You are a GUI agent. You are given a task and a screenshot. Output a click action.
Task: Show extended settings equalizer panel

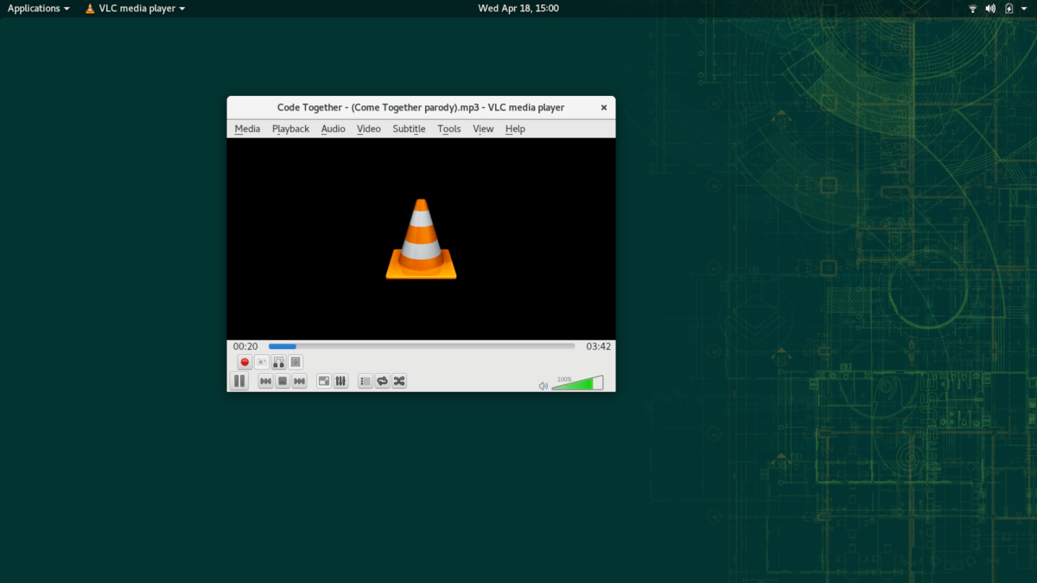tap(340, 381)
